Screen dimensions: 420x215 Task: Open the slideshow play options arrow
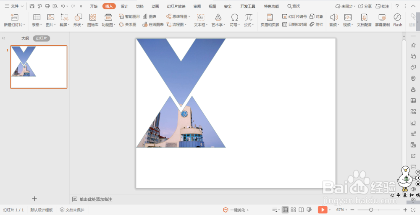pos(330,210)
